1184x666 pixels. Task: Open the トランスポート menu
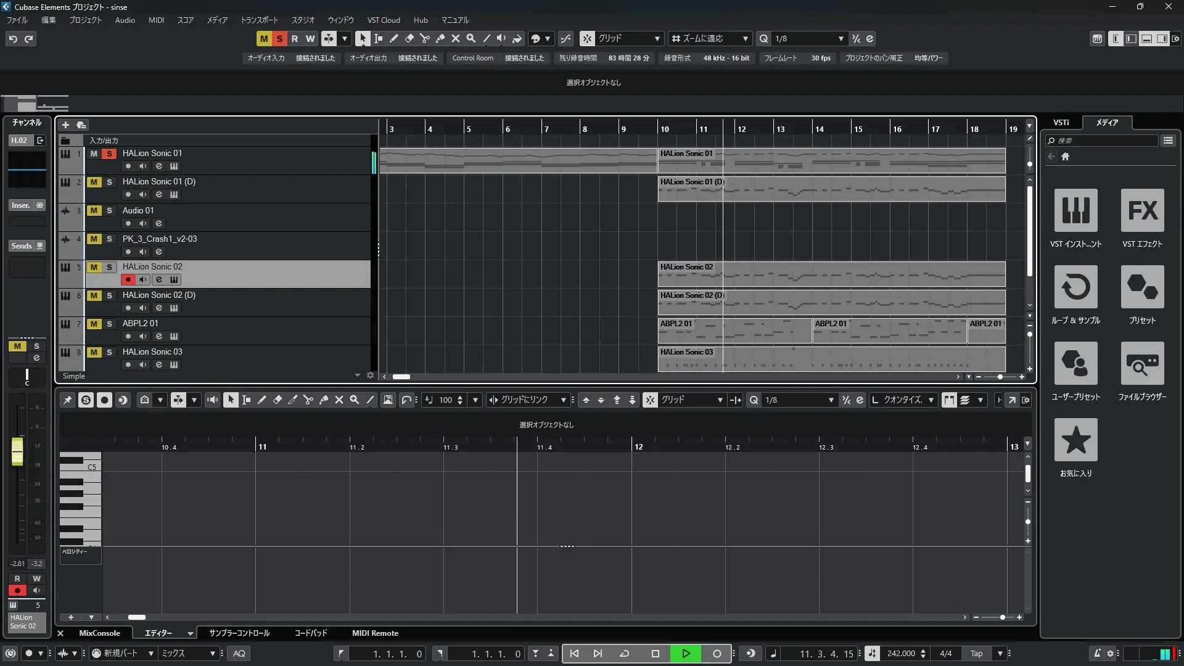tap(259, 20)
